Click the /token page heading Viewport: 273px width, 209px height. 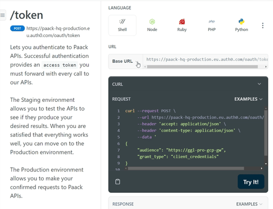click(27, 15)
